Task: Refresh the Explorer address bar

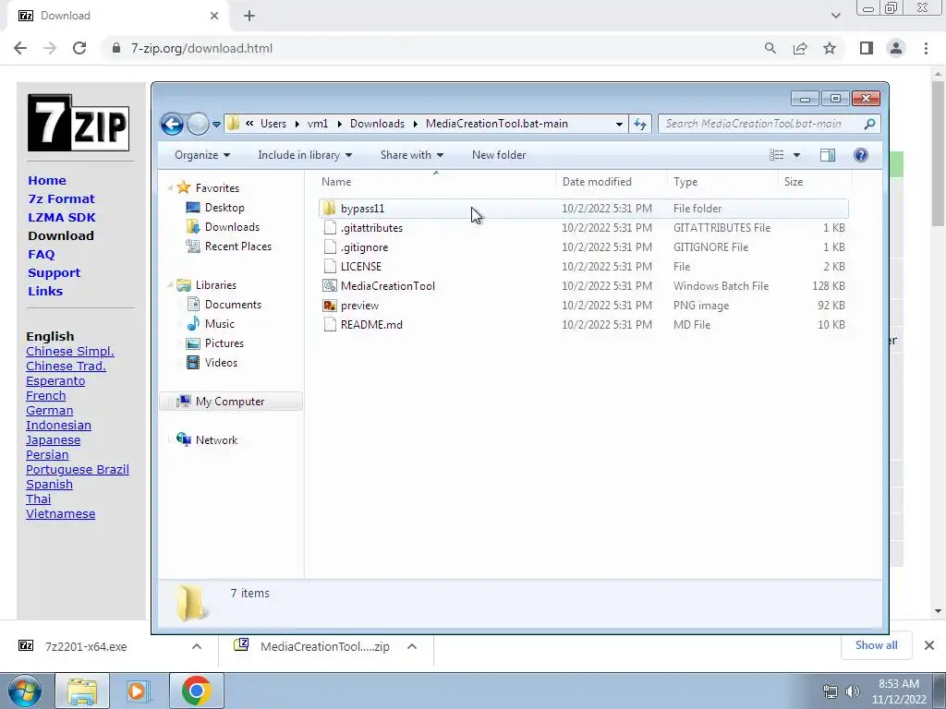Action: 639,125
